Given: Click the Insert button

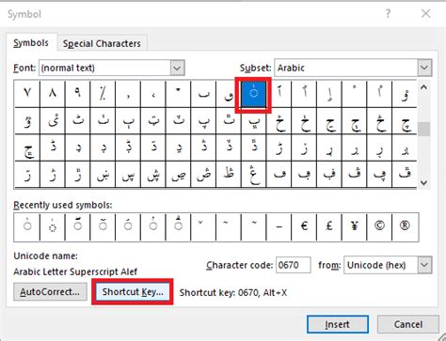Looking at the screenshot, I should point(338,324).
